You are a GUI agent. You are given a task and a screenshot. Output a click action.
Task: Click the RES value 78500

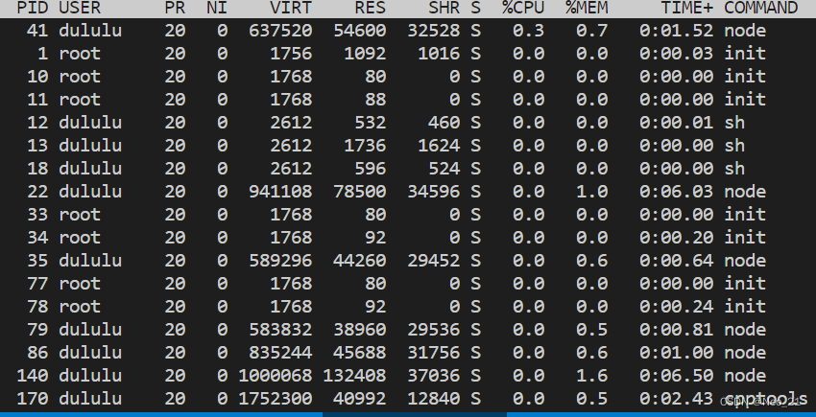(360, 192)
